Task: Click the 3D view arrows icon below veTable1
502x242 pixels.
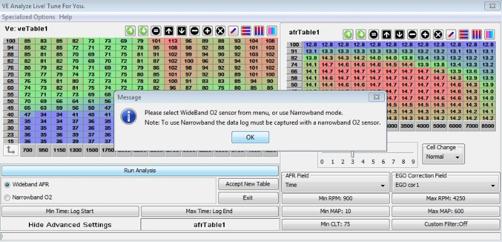Action: 11,150
